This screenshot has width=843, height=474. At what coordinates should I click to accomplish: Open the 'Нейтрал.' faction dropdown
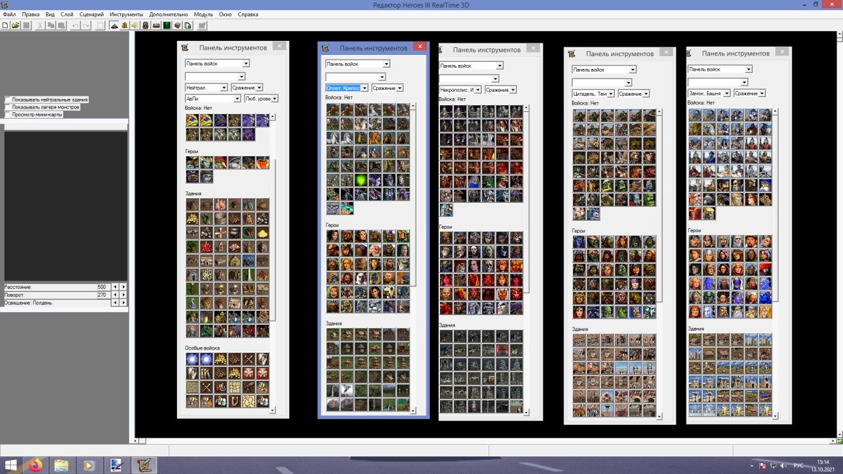coord(206,87)
